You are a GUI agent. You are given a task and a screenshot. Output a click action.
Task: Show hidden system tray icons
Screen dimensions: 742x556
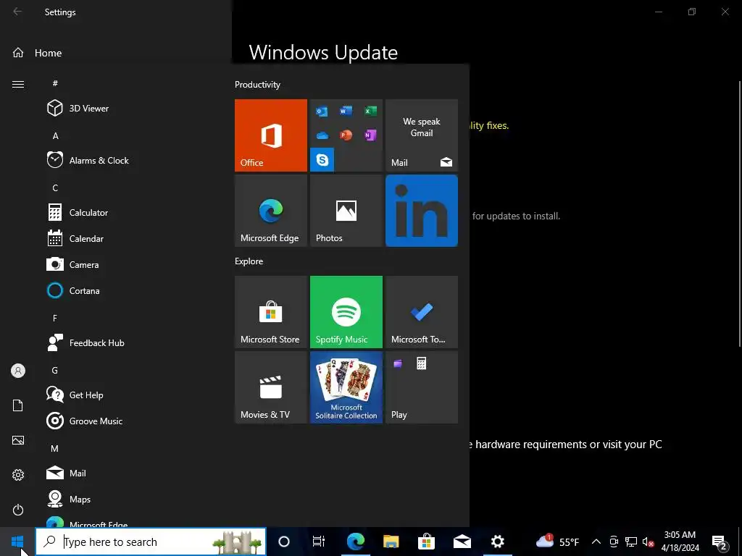[596, 542]
